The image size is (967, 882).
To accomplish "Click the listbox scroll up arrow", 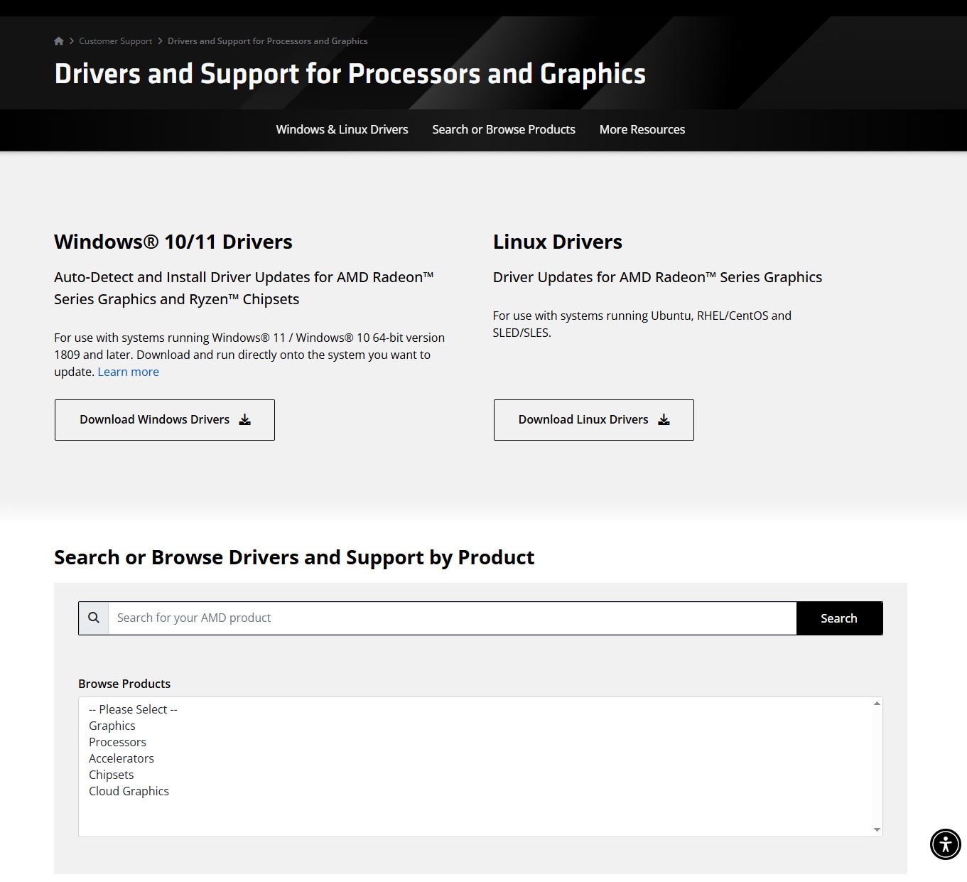I will (x=877, y=704).
